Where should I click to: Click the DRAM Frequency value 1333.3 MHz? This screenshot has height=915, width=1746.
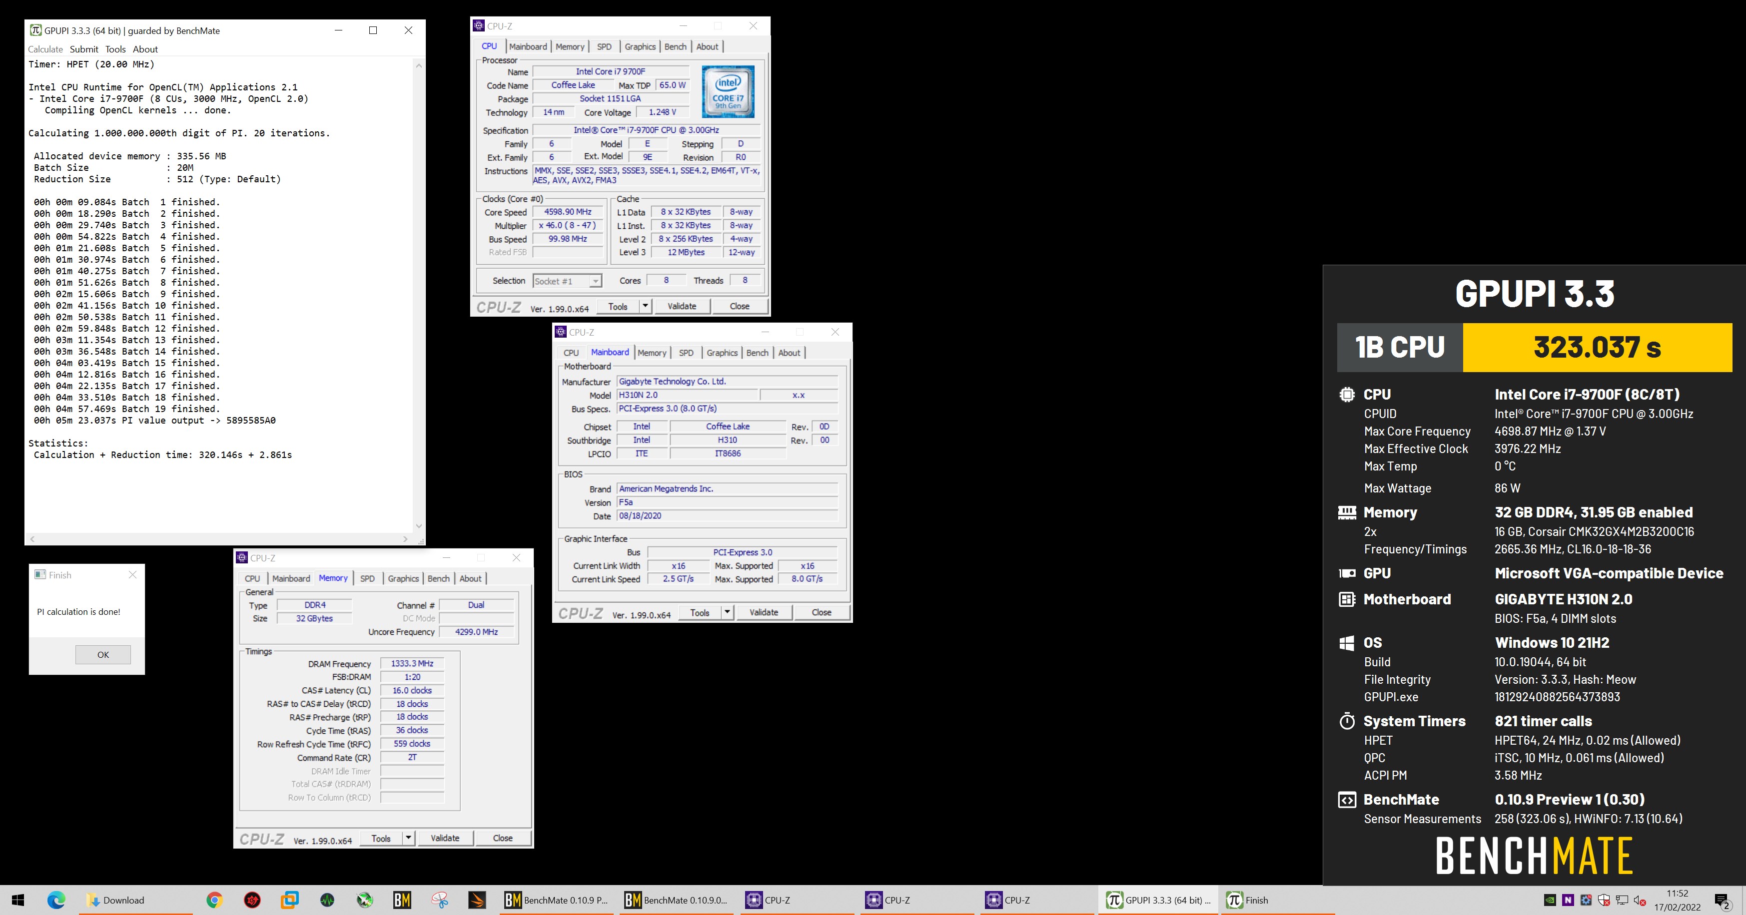click(412, 664)
